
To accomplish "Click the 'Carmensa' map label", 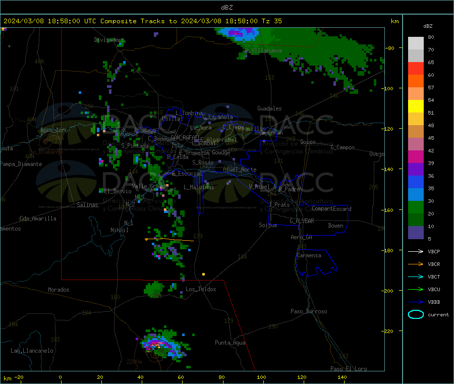I will [x=309, y=255].
